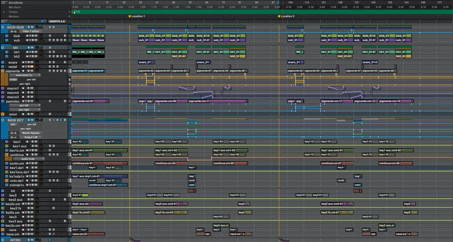Open the 'Output L/M' lane selector

[x=31, y=137]
